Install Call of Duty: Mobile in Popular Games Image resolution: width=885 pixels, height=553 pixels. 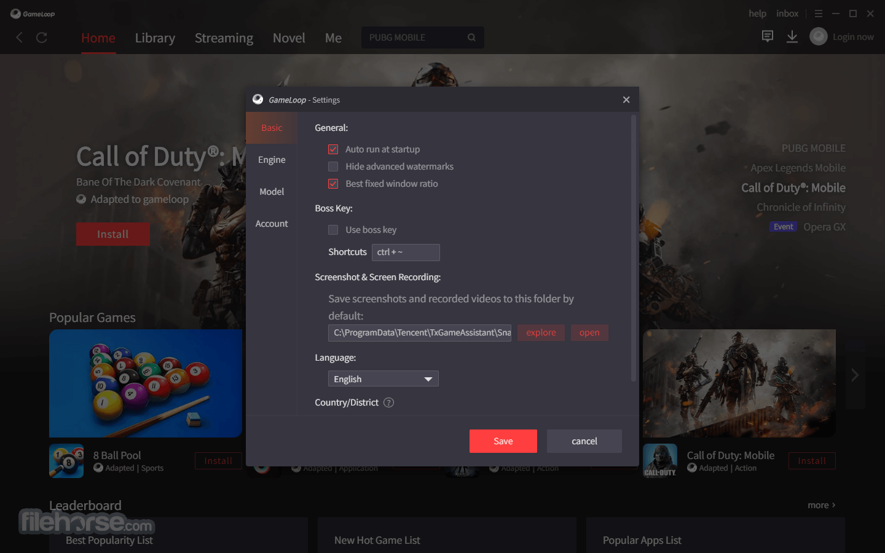pos(812,461)
